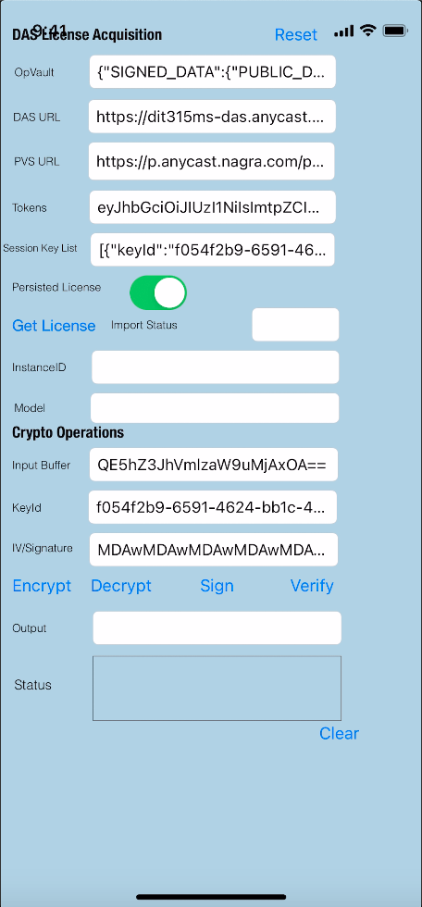Select the Input Buffer field

(x=213, y=464)
